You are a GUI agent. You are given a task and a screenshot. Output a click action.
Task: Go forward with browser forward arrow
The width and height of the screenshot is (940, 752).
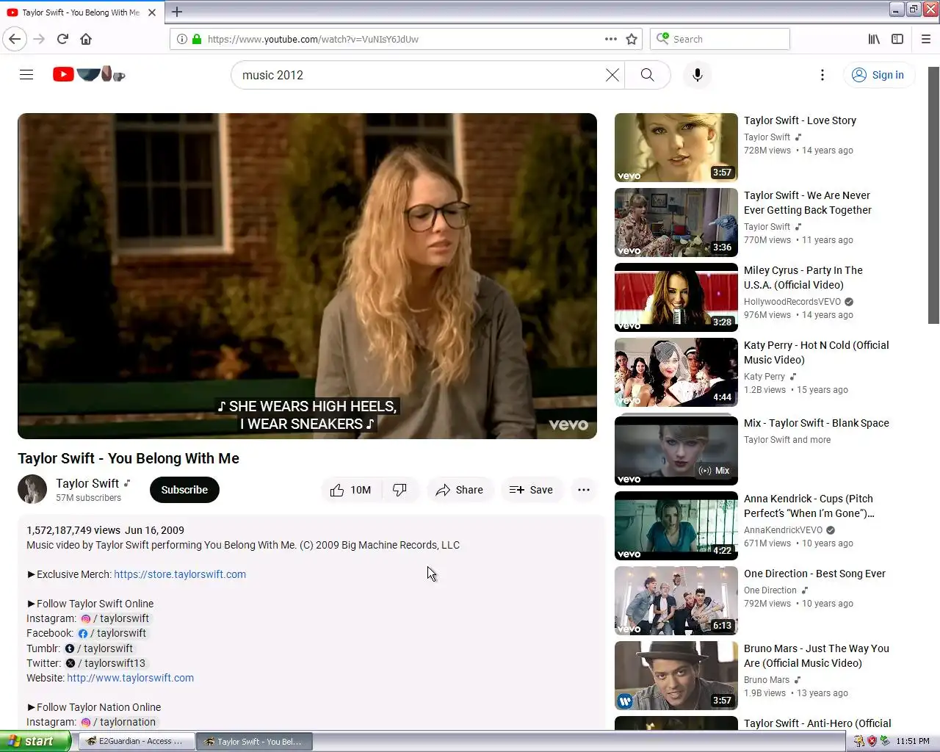point(40,39)
